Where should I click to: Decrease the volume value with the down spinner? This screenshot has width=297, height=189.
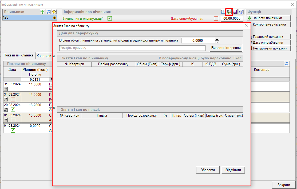(x=217, y=42)
